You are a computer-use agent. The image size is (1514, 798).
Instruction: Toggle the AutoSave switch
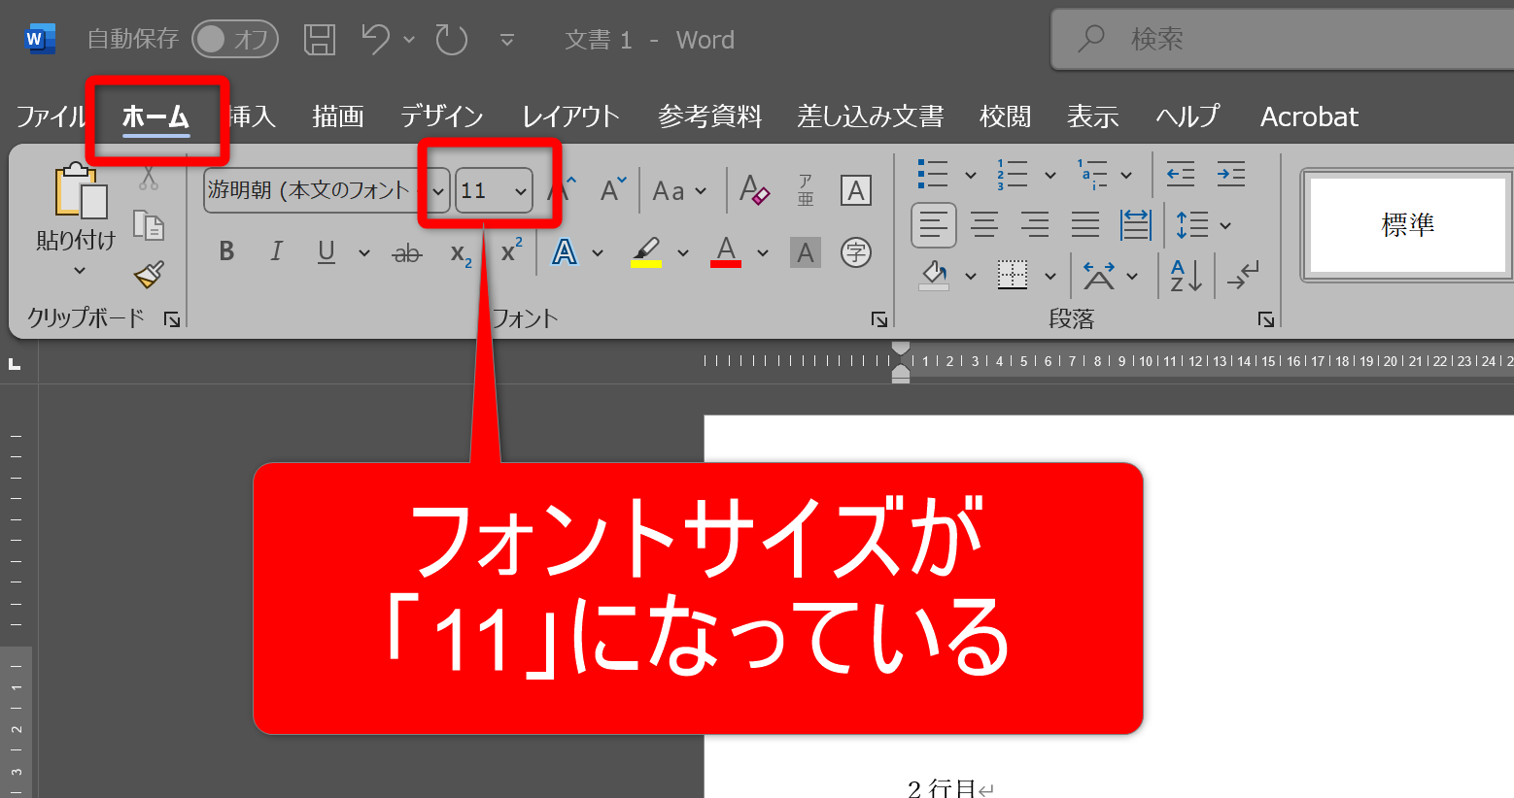coord(235,40)
